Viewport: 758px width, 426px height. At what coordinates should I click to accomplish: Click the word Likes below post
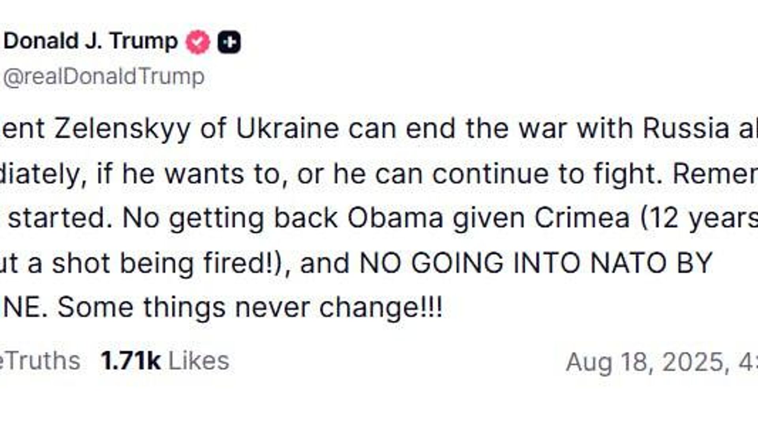coord(199,361)
